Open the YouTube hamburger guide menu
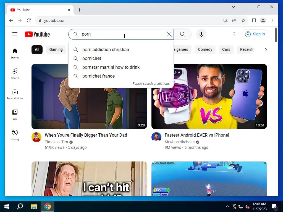283x212 pixels. tap(15, 34)
